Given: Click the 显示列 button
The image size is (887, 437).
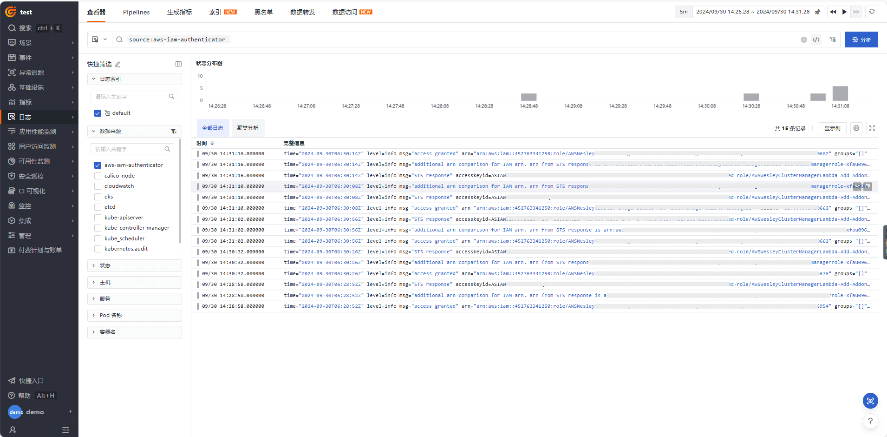Looking at the screenshot, I should pyautogui.click(x=832, y=128).
